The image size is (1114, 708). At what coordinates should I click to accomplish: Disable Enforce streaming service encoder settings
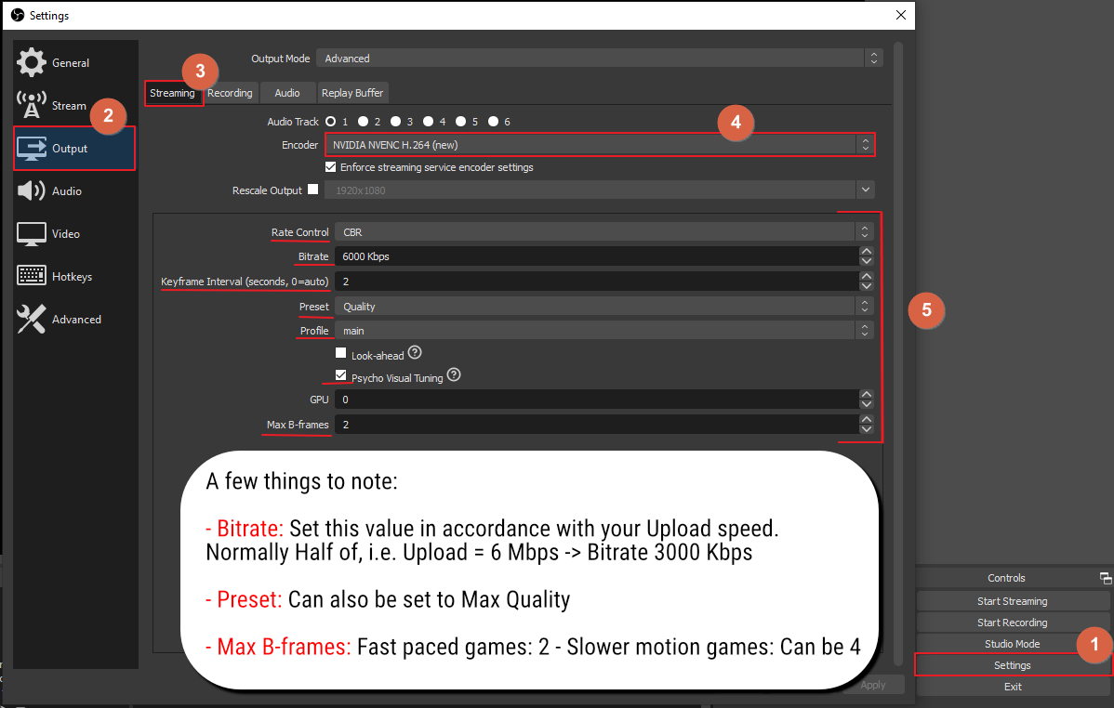point(331,167)
